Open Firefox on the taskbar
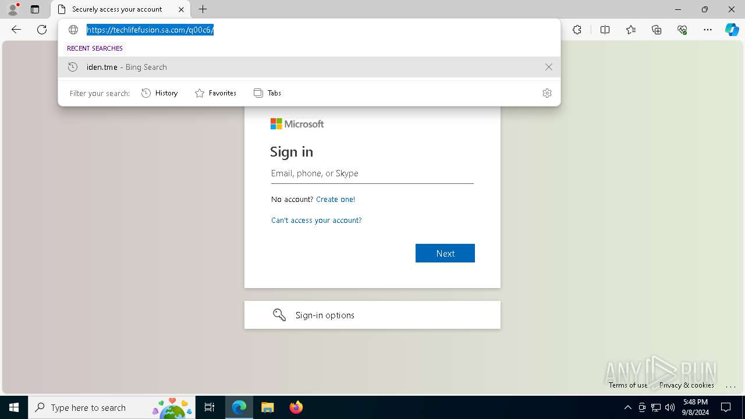 click(x=296, y=407)
